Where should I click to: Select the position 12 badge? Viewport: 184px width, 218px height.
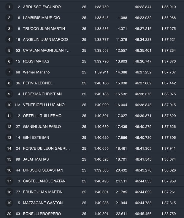coord(9,126)
